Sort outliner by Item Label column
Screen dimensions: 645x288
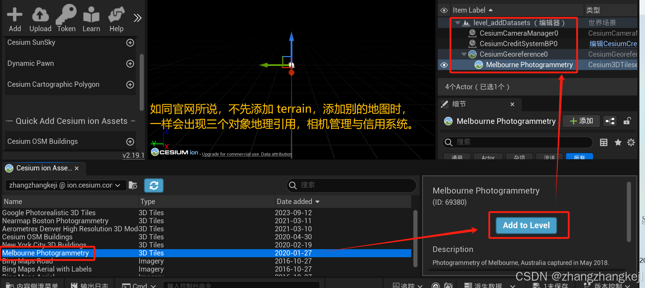(472, 10)
